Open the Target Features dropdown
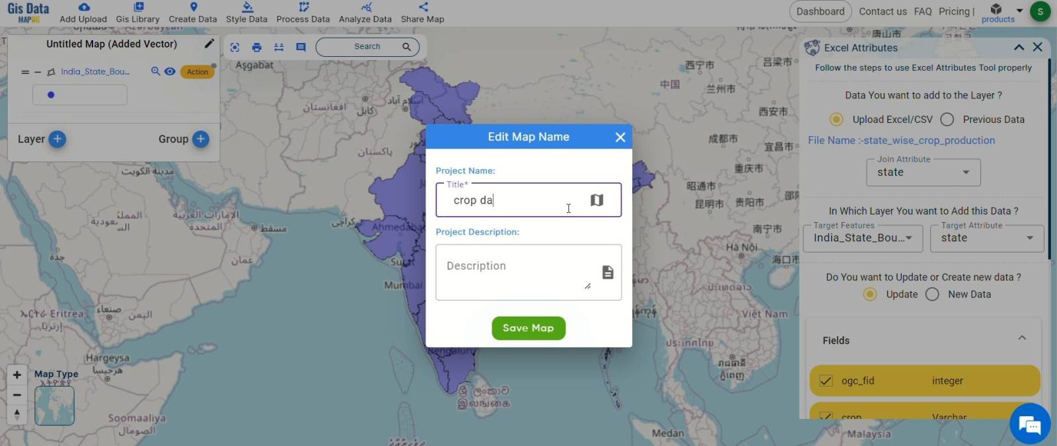The image size is (1057, 446). 863,238
